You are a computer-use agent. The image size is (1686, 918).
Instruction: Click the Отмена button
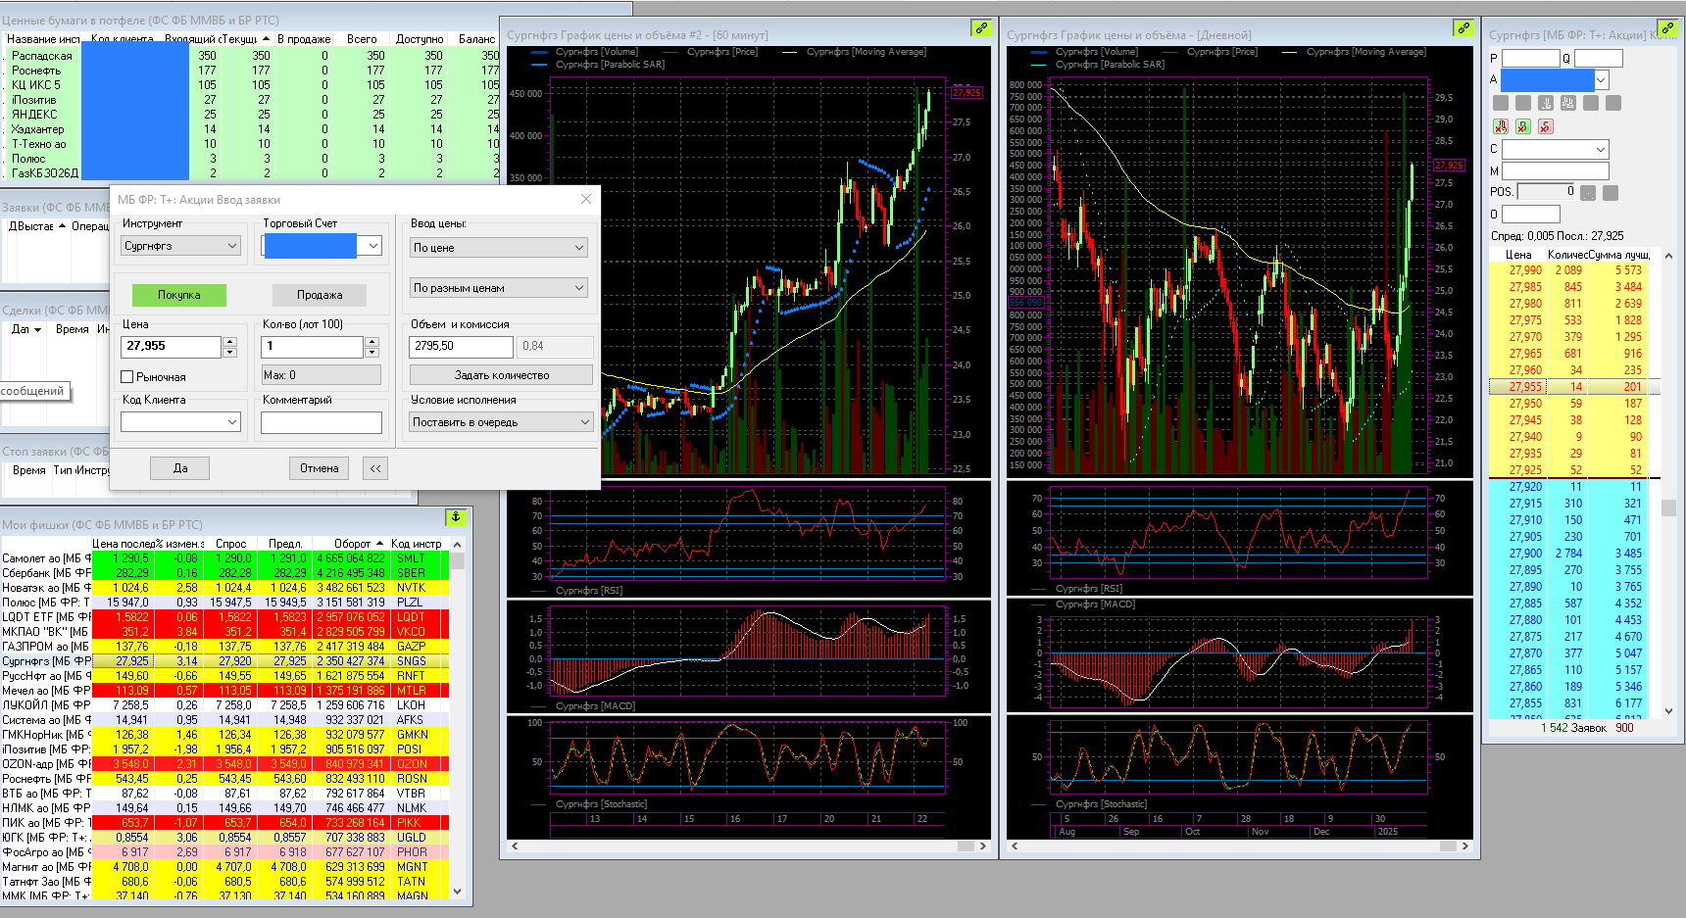320,468
